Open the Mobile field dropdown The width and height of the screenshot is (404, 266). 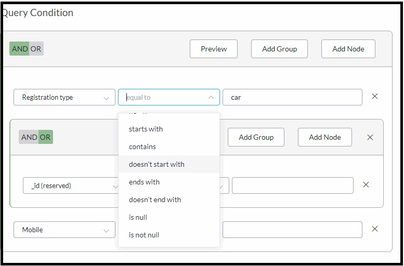tap(64, 230)
